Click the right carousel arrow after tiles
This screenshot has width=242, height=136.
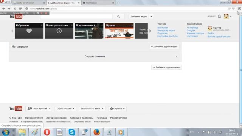[150, 31]
